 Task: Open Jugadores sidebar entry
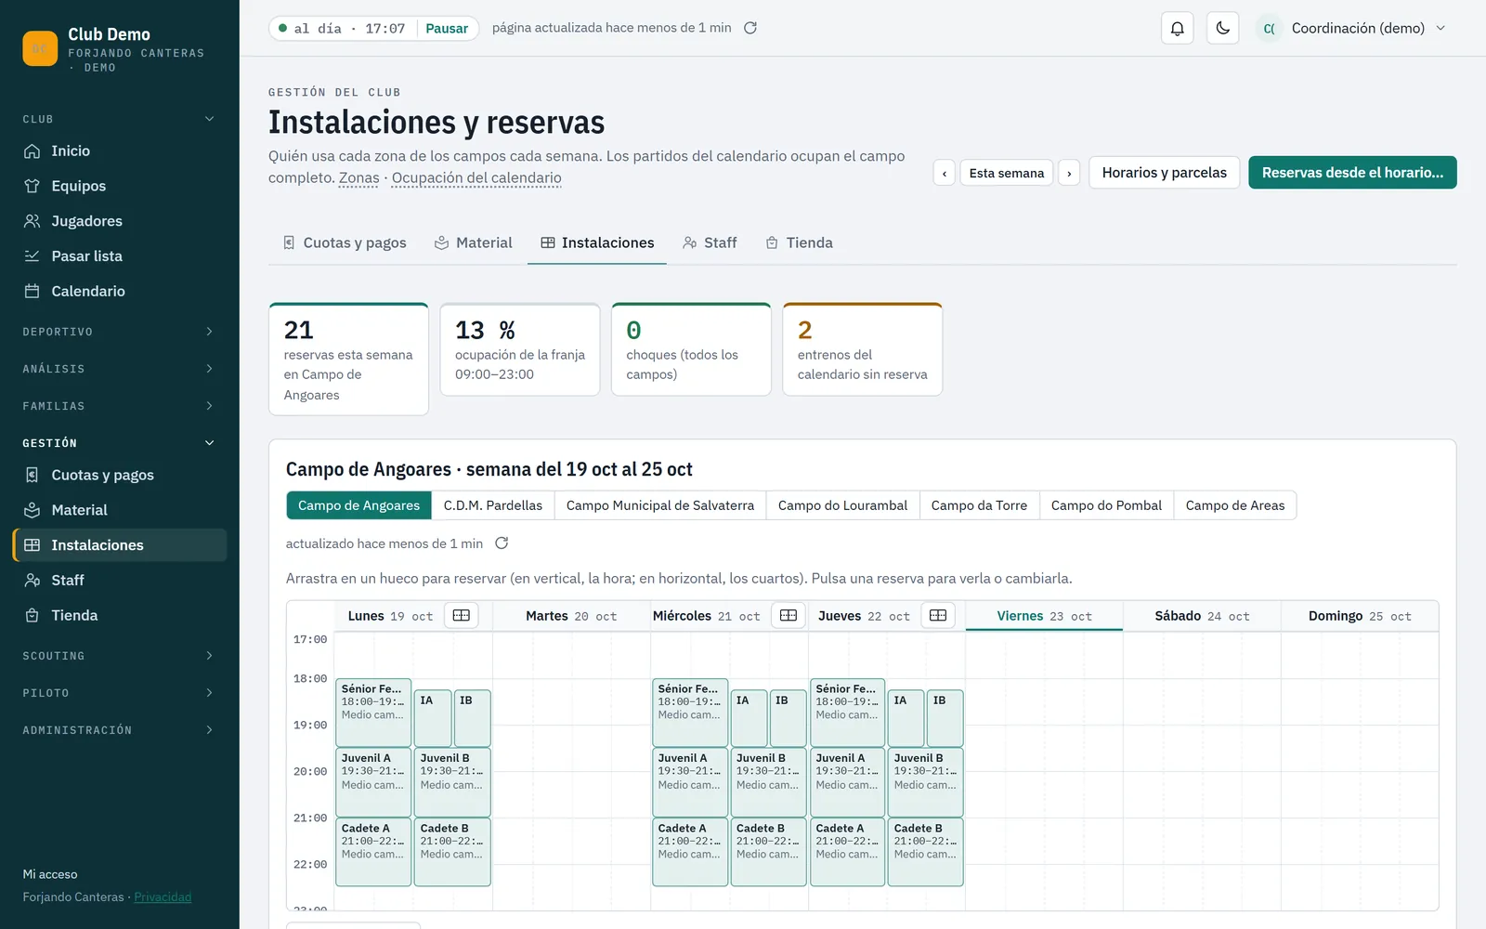(120, 221)
